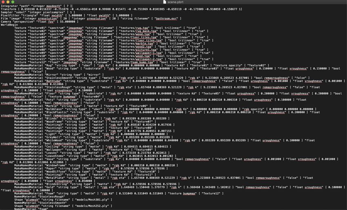347x210 pixels.
Task: Click the scene.pbrt document icon in title bar
Action: pos(165,2)
